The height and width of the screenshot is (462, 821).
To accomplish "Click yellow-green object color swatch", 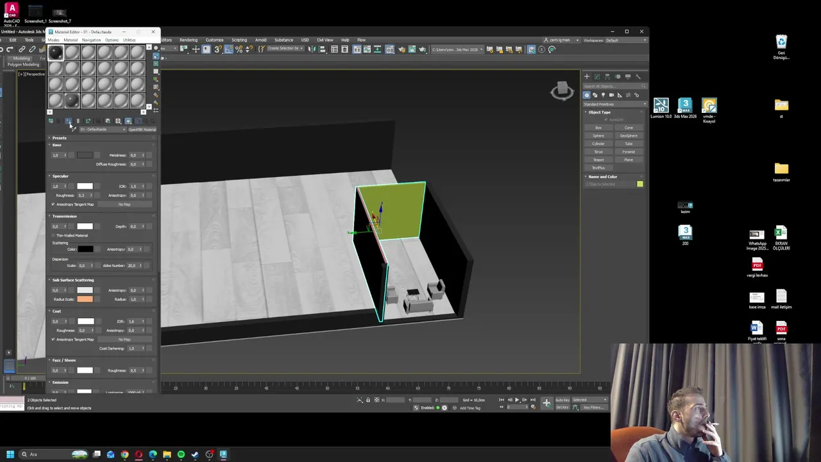I will point(640,184).
